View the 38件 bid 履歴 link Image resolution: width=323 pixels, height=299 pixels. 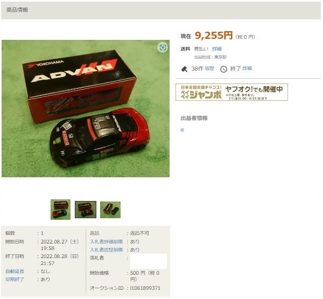pos(209,68)
